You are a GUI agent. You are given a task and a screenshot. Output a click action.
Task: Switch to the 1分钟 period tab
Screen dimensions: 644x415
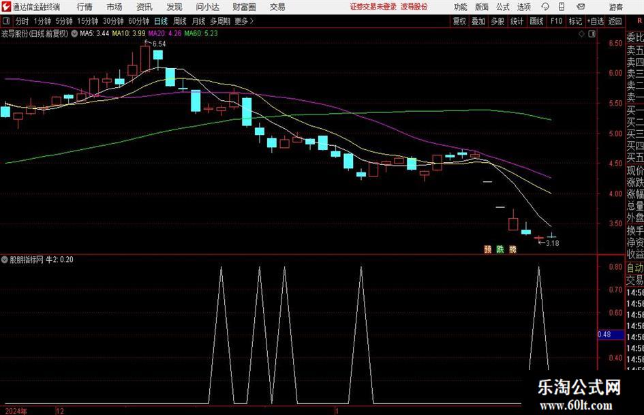[x=42, y=21]
